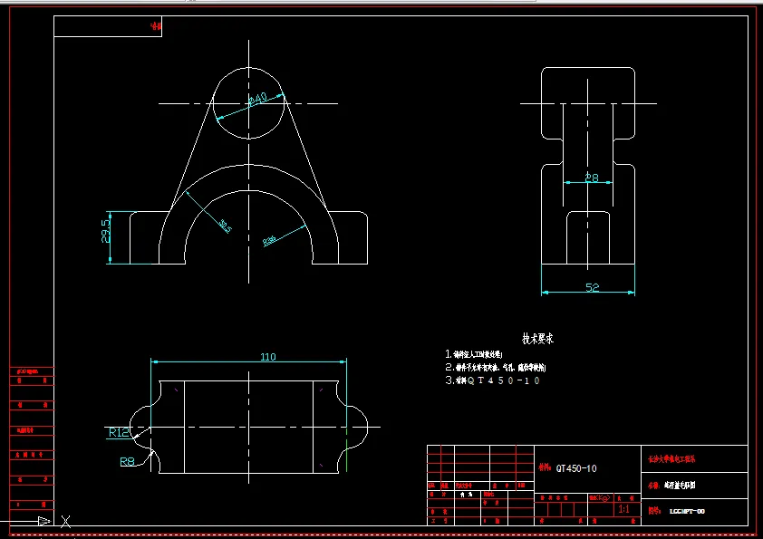Click the 技术要求 heading text

tap(537, 339)
